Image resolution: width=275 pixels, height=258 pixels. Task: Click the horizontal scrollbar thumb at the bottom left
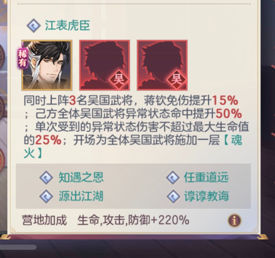pyautogui.click(x=18, y=247)
